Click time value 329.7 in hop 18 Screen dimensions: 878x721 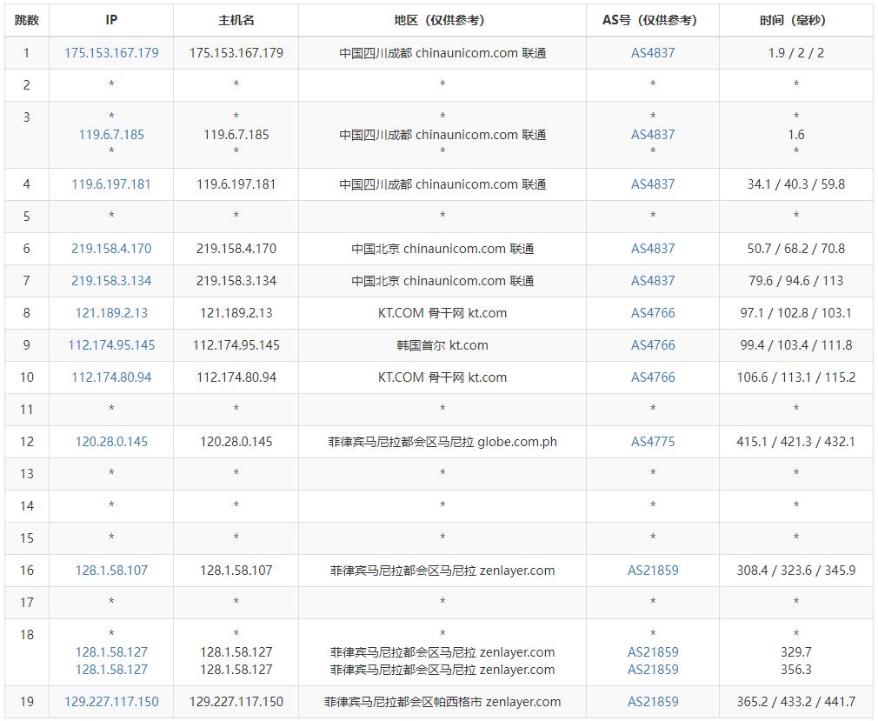tap(795, 652)
